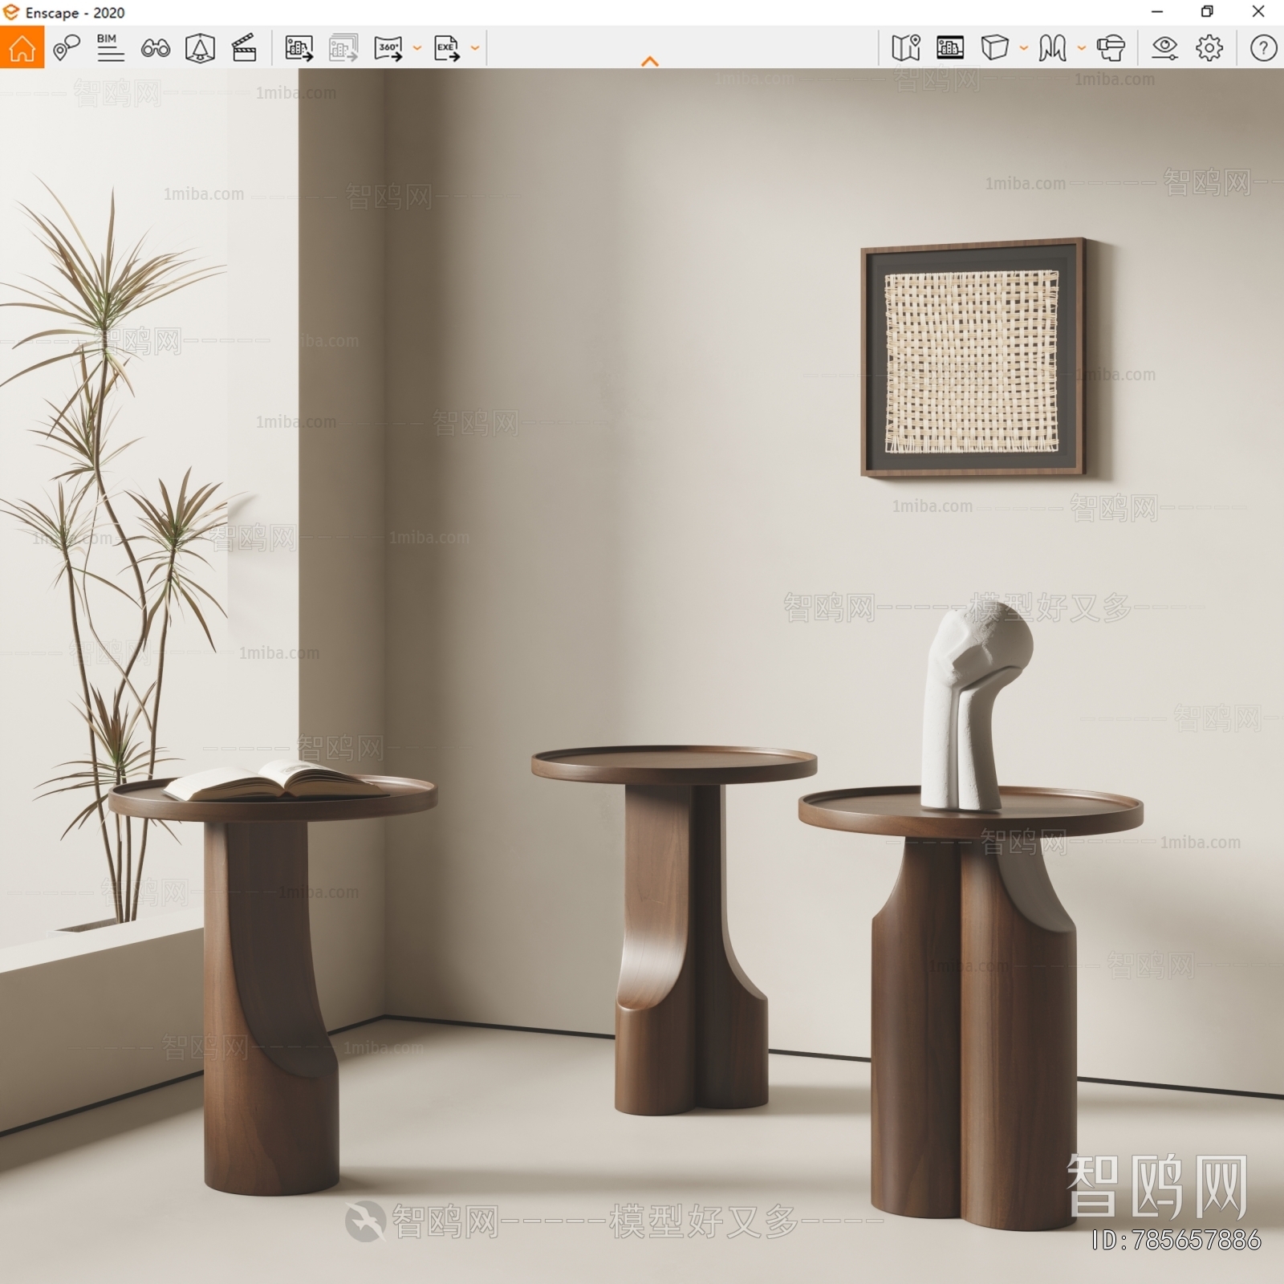
Task: Open Visual Settings with the eye icon
Action: tap(1166, 50)
